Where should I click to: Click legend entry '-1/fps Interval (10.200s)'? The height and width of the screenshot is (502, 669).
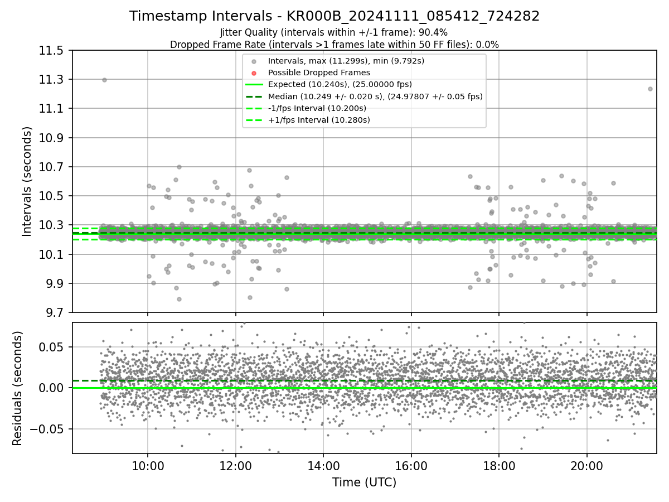pyautogui.click(x=317, y=108)
